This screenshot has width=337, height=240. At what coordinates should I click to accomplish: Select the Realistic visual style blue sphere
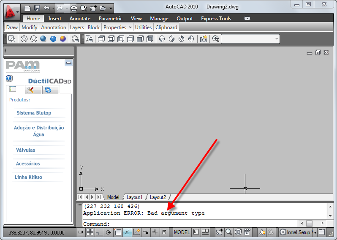point(43,38)
